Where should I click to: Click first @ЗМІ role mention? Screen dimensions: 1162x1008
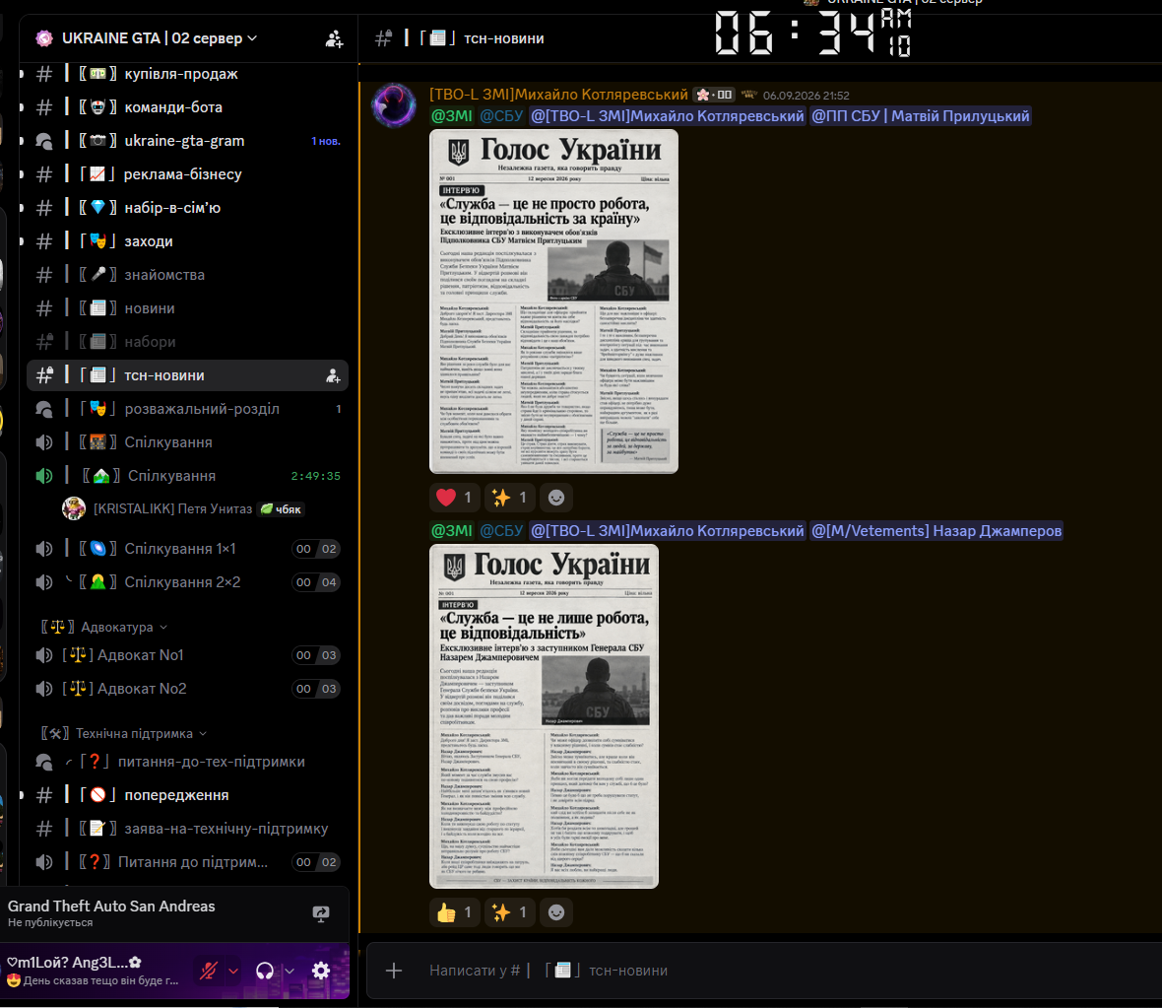pyautogui.click(x=451, y=115)
